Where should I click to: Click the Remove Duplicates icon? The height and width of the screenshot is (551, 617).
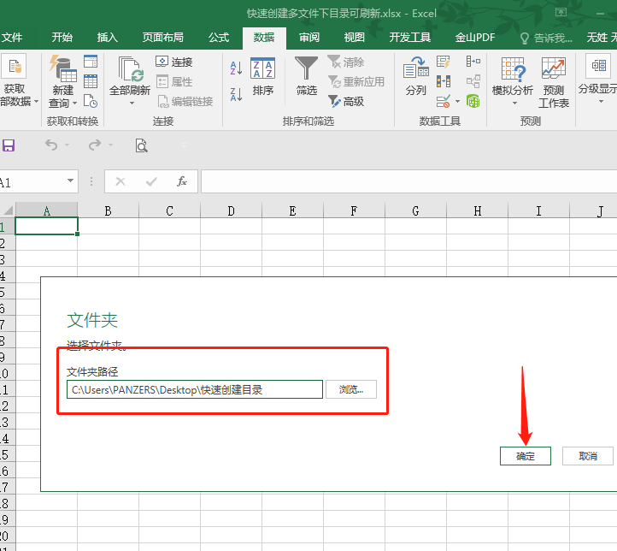pyautogui.click(x=443, y=82)
